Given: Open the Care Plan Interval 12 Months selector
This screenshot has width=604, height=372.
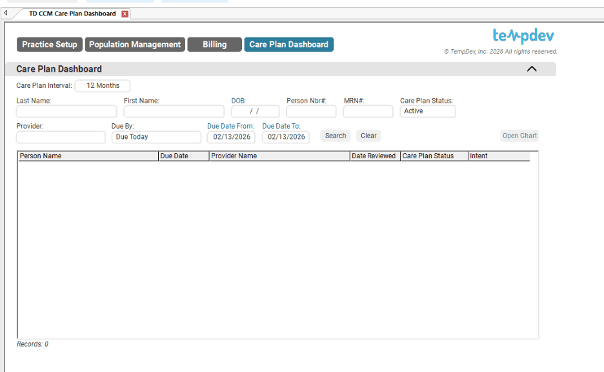Looking at the screenshot, I should point(103,86).
